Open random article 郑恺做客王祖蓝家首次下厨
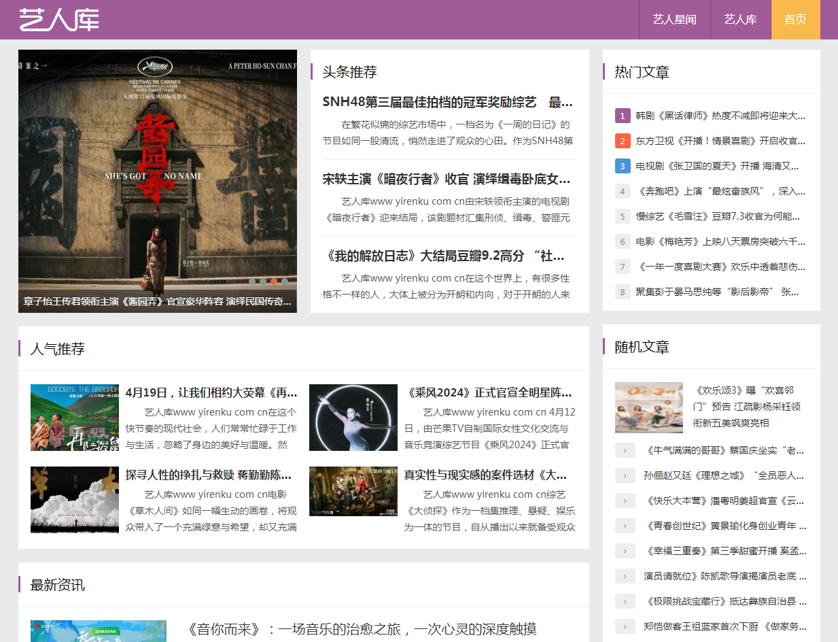Screen dimensions: 838x642 tap(725, 626)
